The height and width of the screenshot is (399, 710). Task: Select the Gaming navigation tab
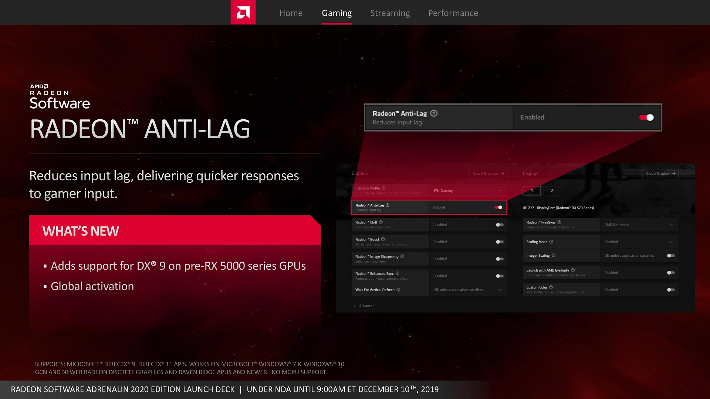click(x=337, y=13)
